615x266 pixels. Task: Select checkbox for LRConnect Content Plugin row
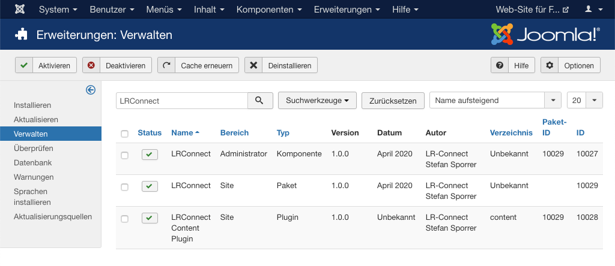click(x=125, y=219)
